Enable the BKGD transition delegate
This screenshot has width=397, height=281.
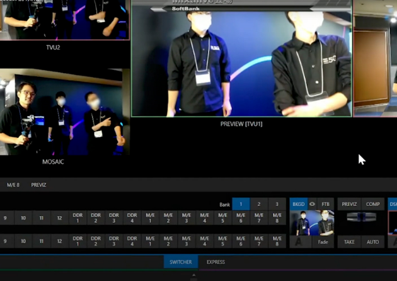click(x=298, y=204)
